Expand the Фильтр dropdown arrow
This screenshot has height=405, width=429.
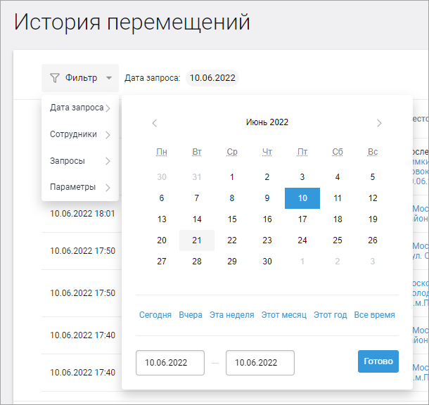coord(108,78)
